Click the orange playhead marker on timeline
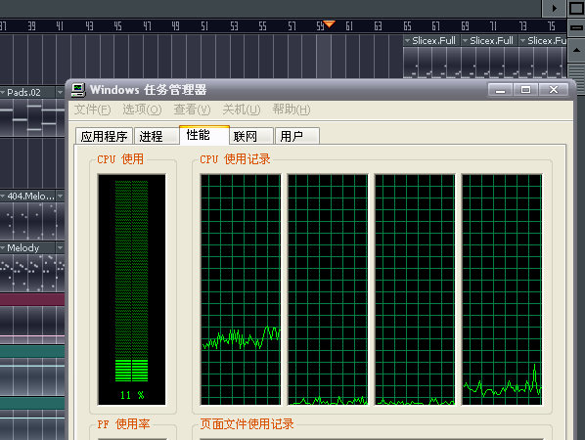 click(329, 24)
